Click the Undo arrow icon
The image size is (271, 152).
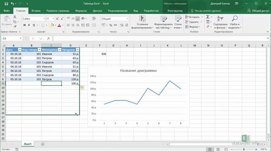point(12,4)
